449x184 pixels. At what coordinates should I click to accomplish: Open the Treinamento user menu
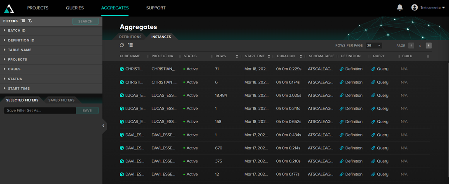point(428,8)
